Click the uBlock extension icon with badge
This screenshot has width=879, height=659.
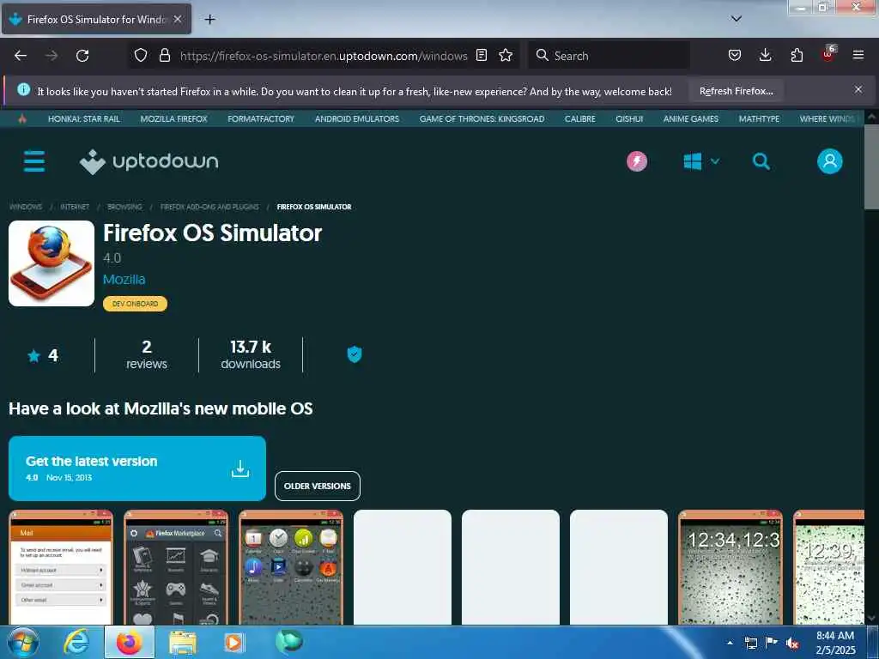(828, 54)
